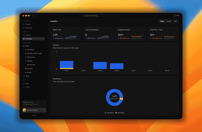The image size is (202, 132).
Task: Switch to the Week view
Action: pyautogui.click(x=162, y=21)
